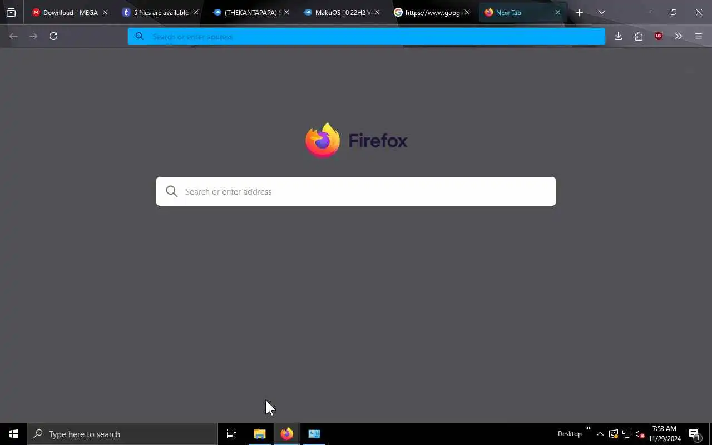Open the muted volume tray icon
Image resolution: width=712 pixels, height=445 pixels.
pos(640,434)
